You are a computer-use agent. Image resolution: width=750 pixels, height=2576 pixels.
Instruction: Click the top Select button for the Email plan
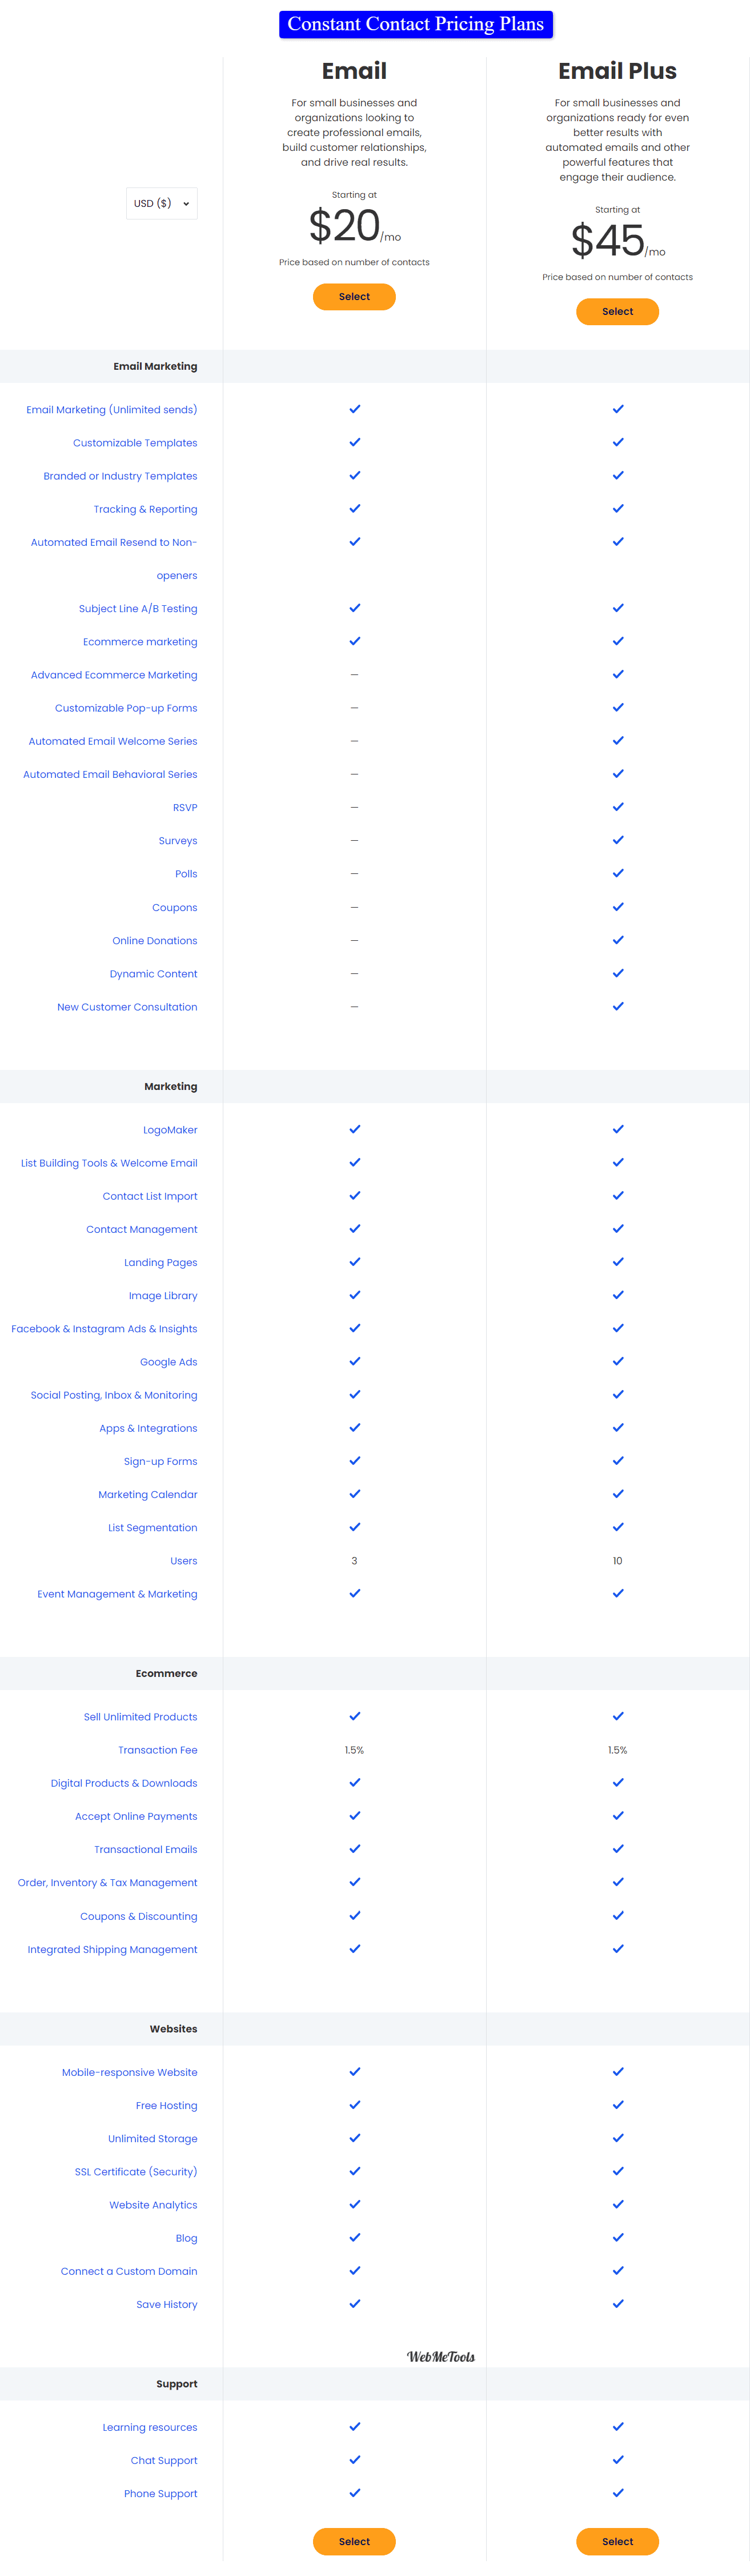354,297
